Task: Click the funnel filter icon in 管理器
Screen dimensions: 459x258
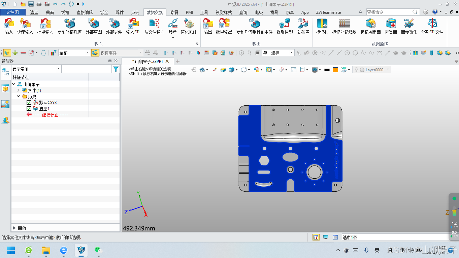Action: pyautogui.click(x=116, y=69)
